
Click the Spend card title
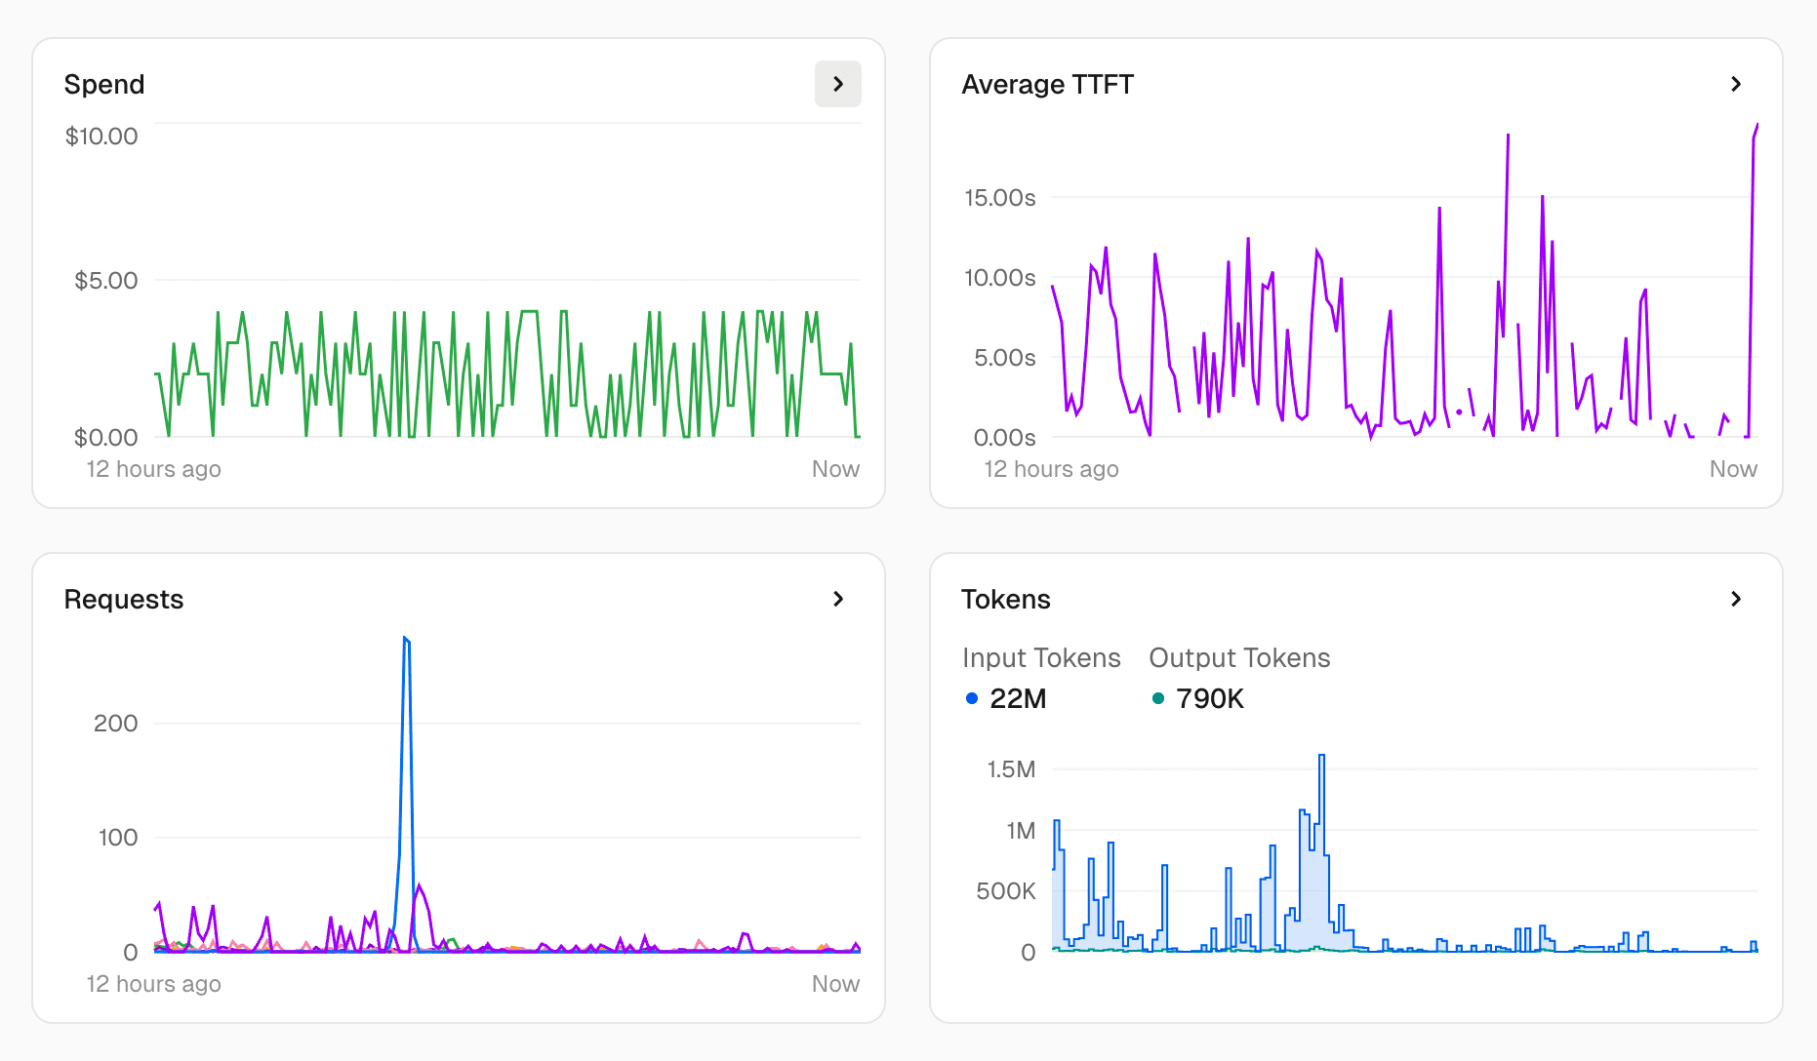(104, 85)
